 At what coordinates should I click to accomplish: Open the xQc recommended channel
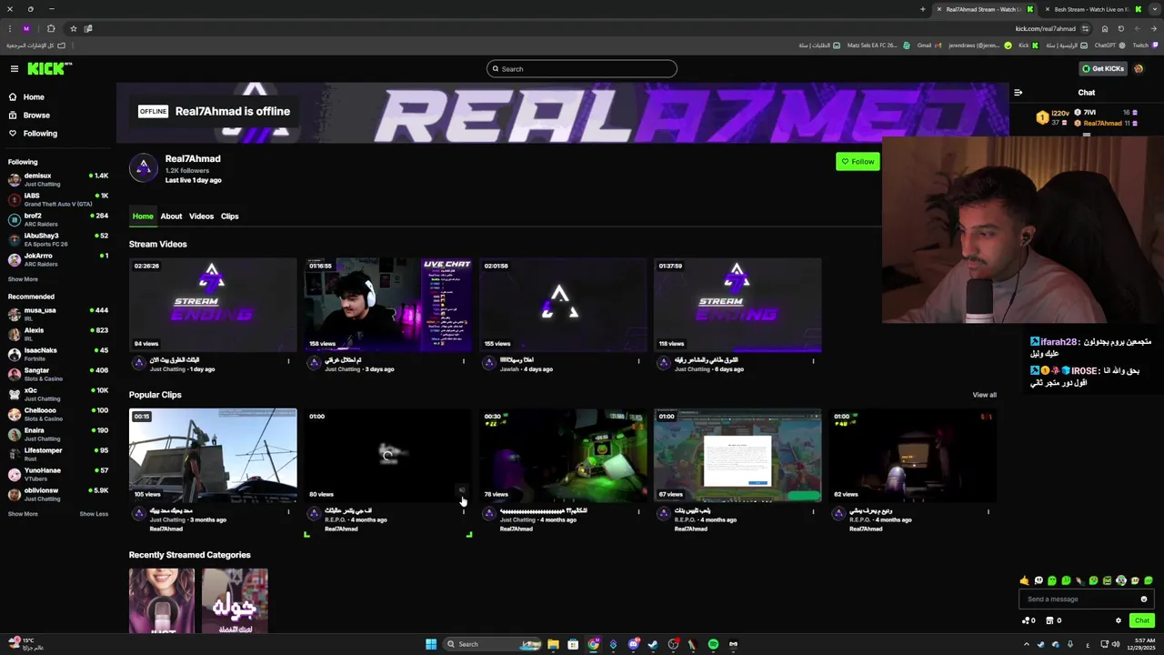click(x=57, y=394)
